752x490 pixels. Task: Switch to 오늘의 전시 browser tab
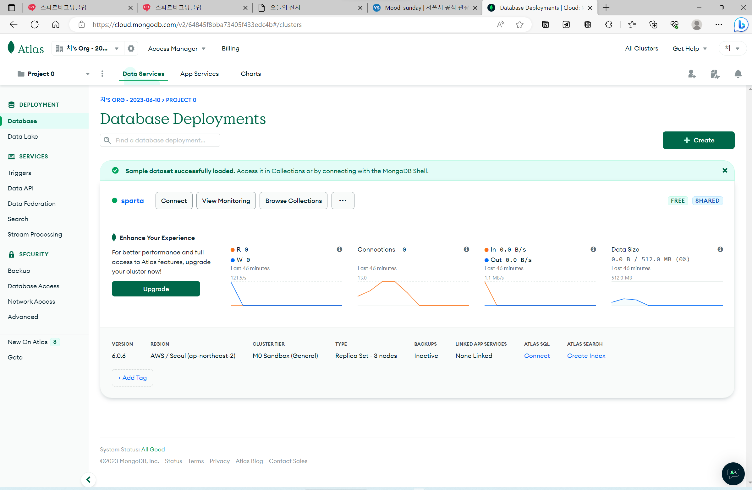(310, 8)
